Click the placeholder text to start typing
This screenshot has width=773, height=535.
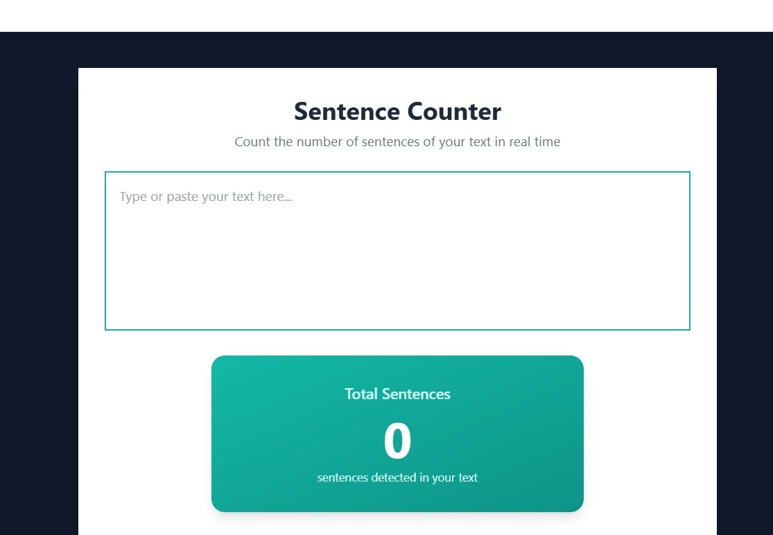click(x=205, y=196)
